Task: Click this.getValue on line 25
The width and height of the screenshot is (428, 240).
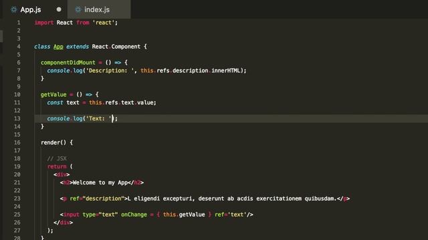Action: pos(184,215)
